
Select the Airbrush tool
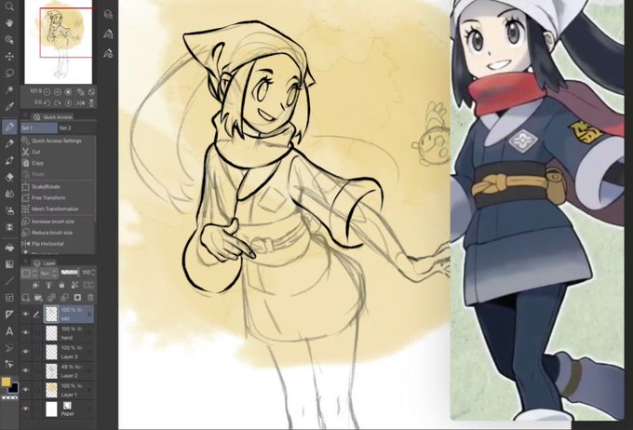pyautogui.click(x=9, y=210)
